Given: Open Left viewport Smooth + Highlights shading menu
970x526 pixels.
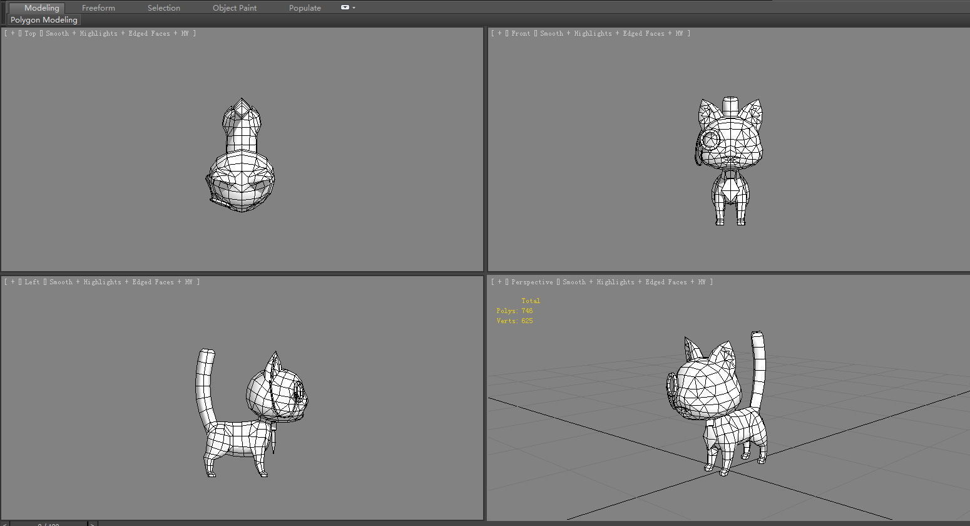Looking at the screenshot, I should click(120, 282).
